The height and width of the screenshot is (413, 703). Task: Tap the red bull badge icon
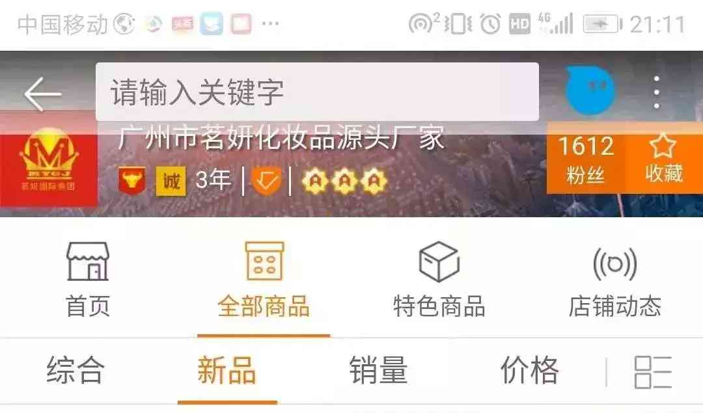[x=131, y=181]
